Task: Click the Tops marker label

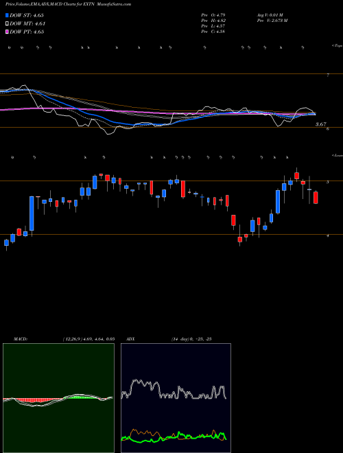Action: pyautogui.click(x=338, y=46)
